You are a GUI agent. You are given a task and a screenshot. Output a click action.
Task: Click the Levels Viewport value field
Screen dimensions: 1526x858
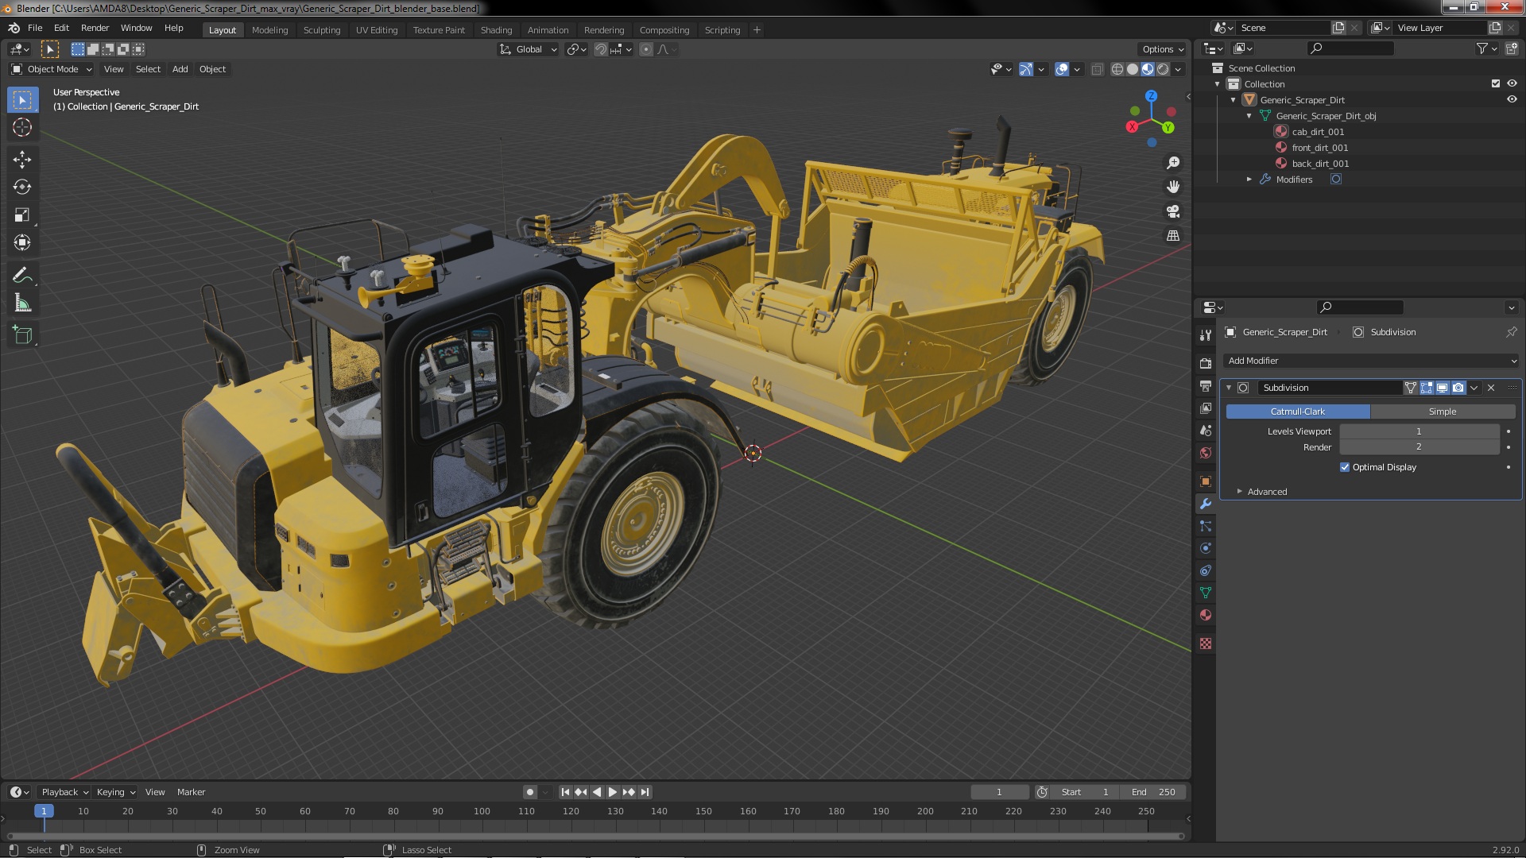[x=1419, y=431]
